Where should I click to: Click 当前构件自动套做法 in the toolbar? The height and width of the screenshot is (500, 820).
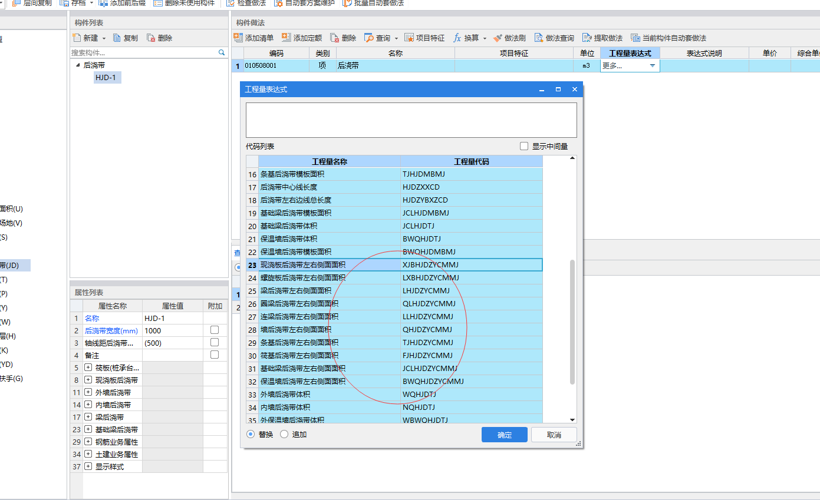tap(668, 38)
